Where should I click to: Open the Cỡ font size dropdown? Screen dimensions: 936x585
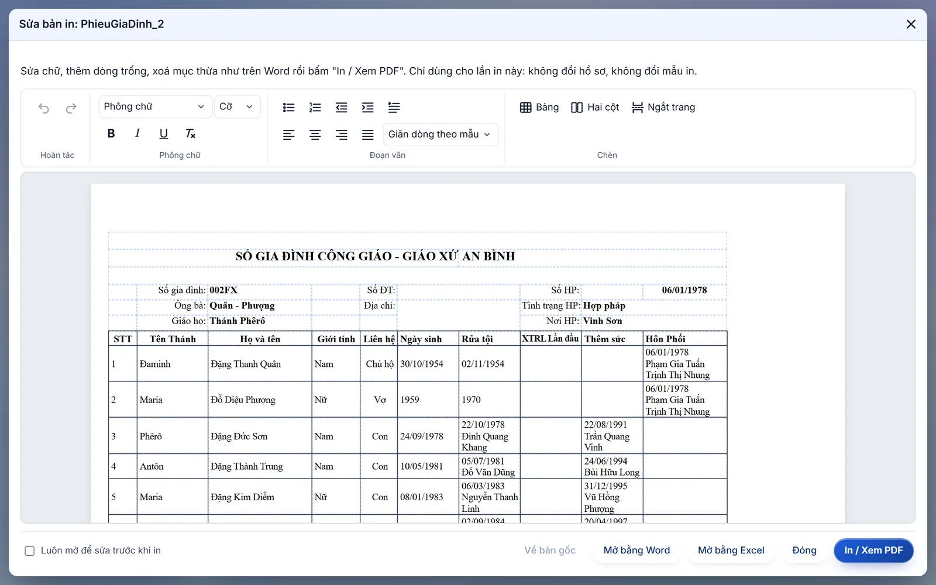point(237,106)
